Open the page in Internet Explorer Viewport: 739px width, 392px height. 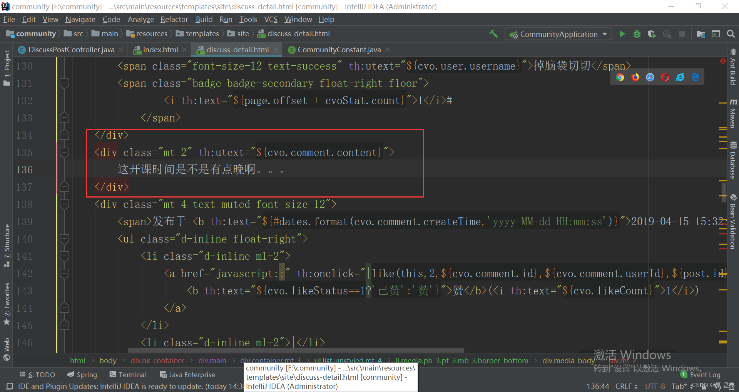point(680,77)
